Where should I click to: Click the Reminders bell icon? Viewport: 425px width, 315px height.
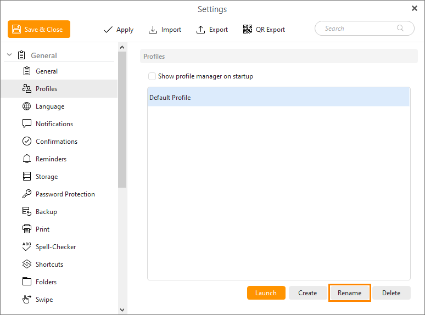(x=26, y=159)
